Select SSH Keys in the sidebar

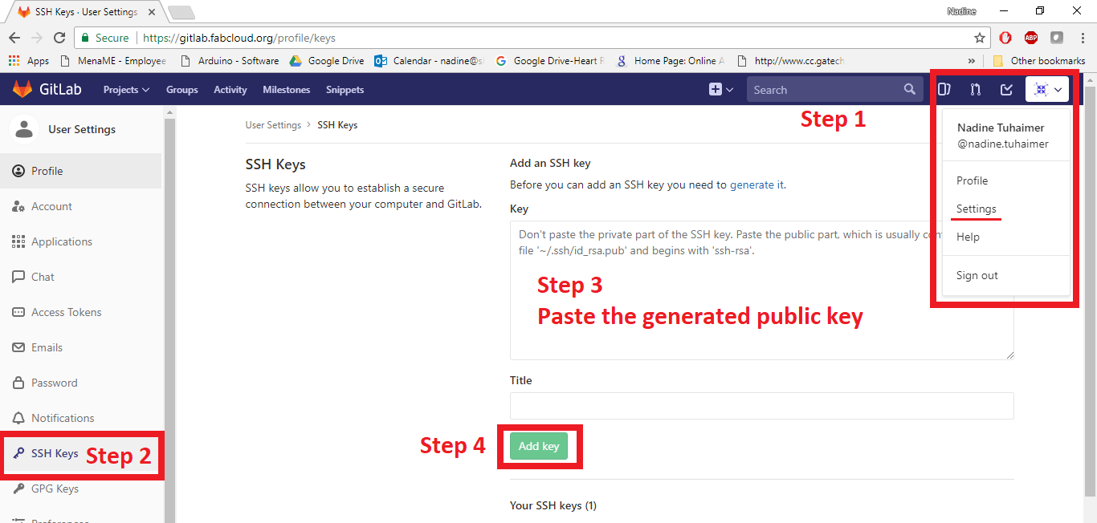click(80, 453)
